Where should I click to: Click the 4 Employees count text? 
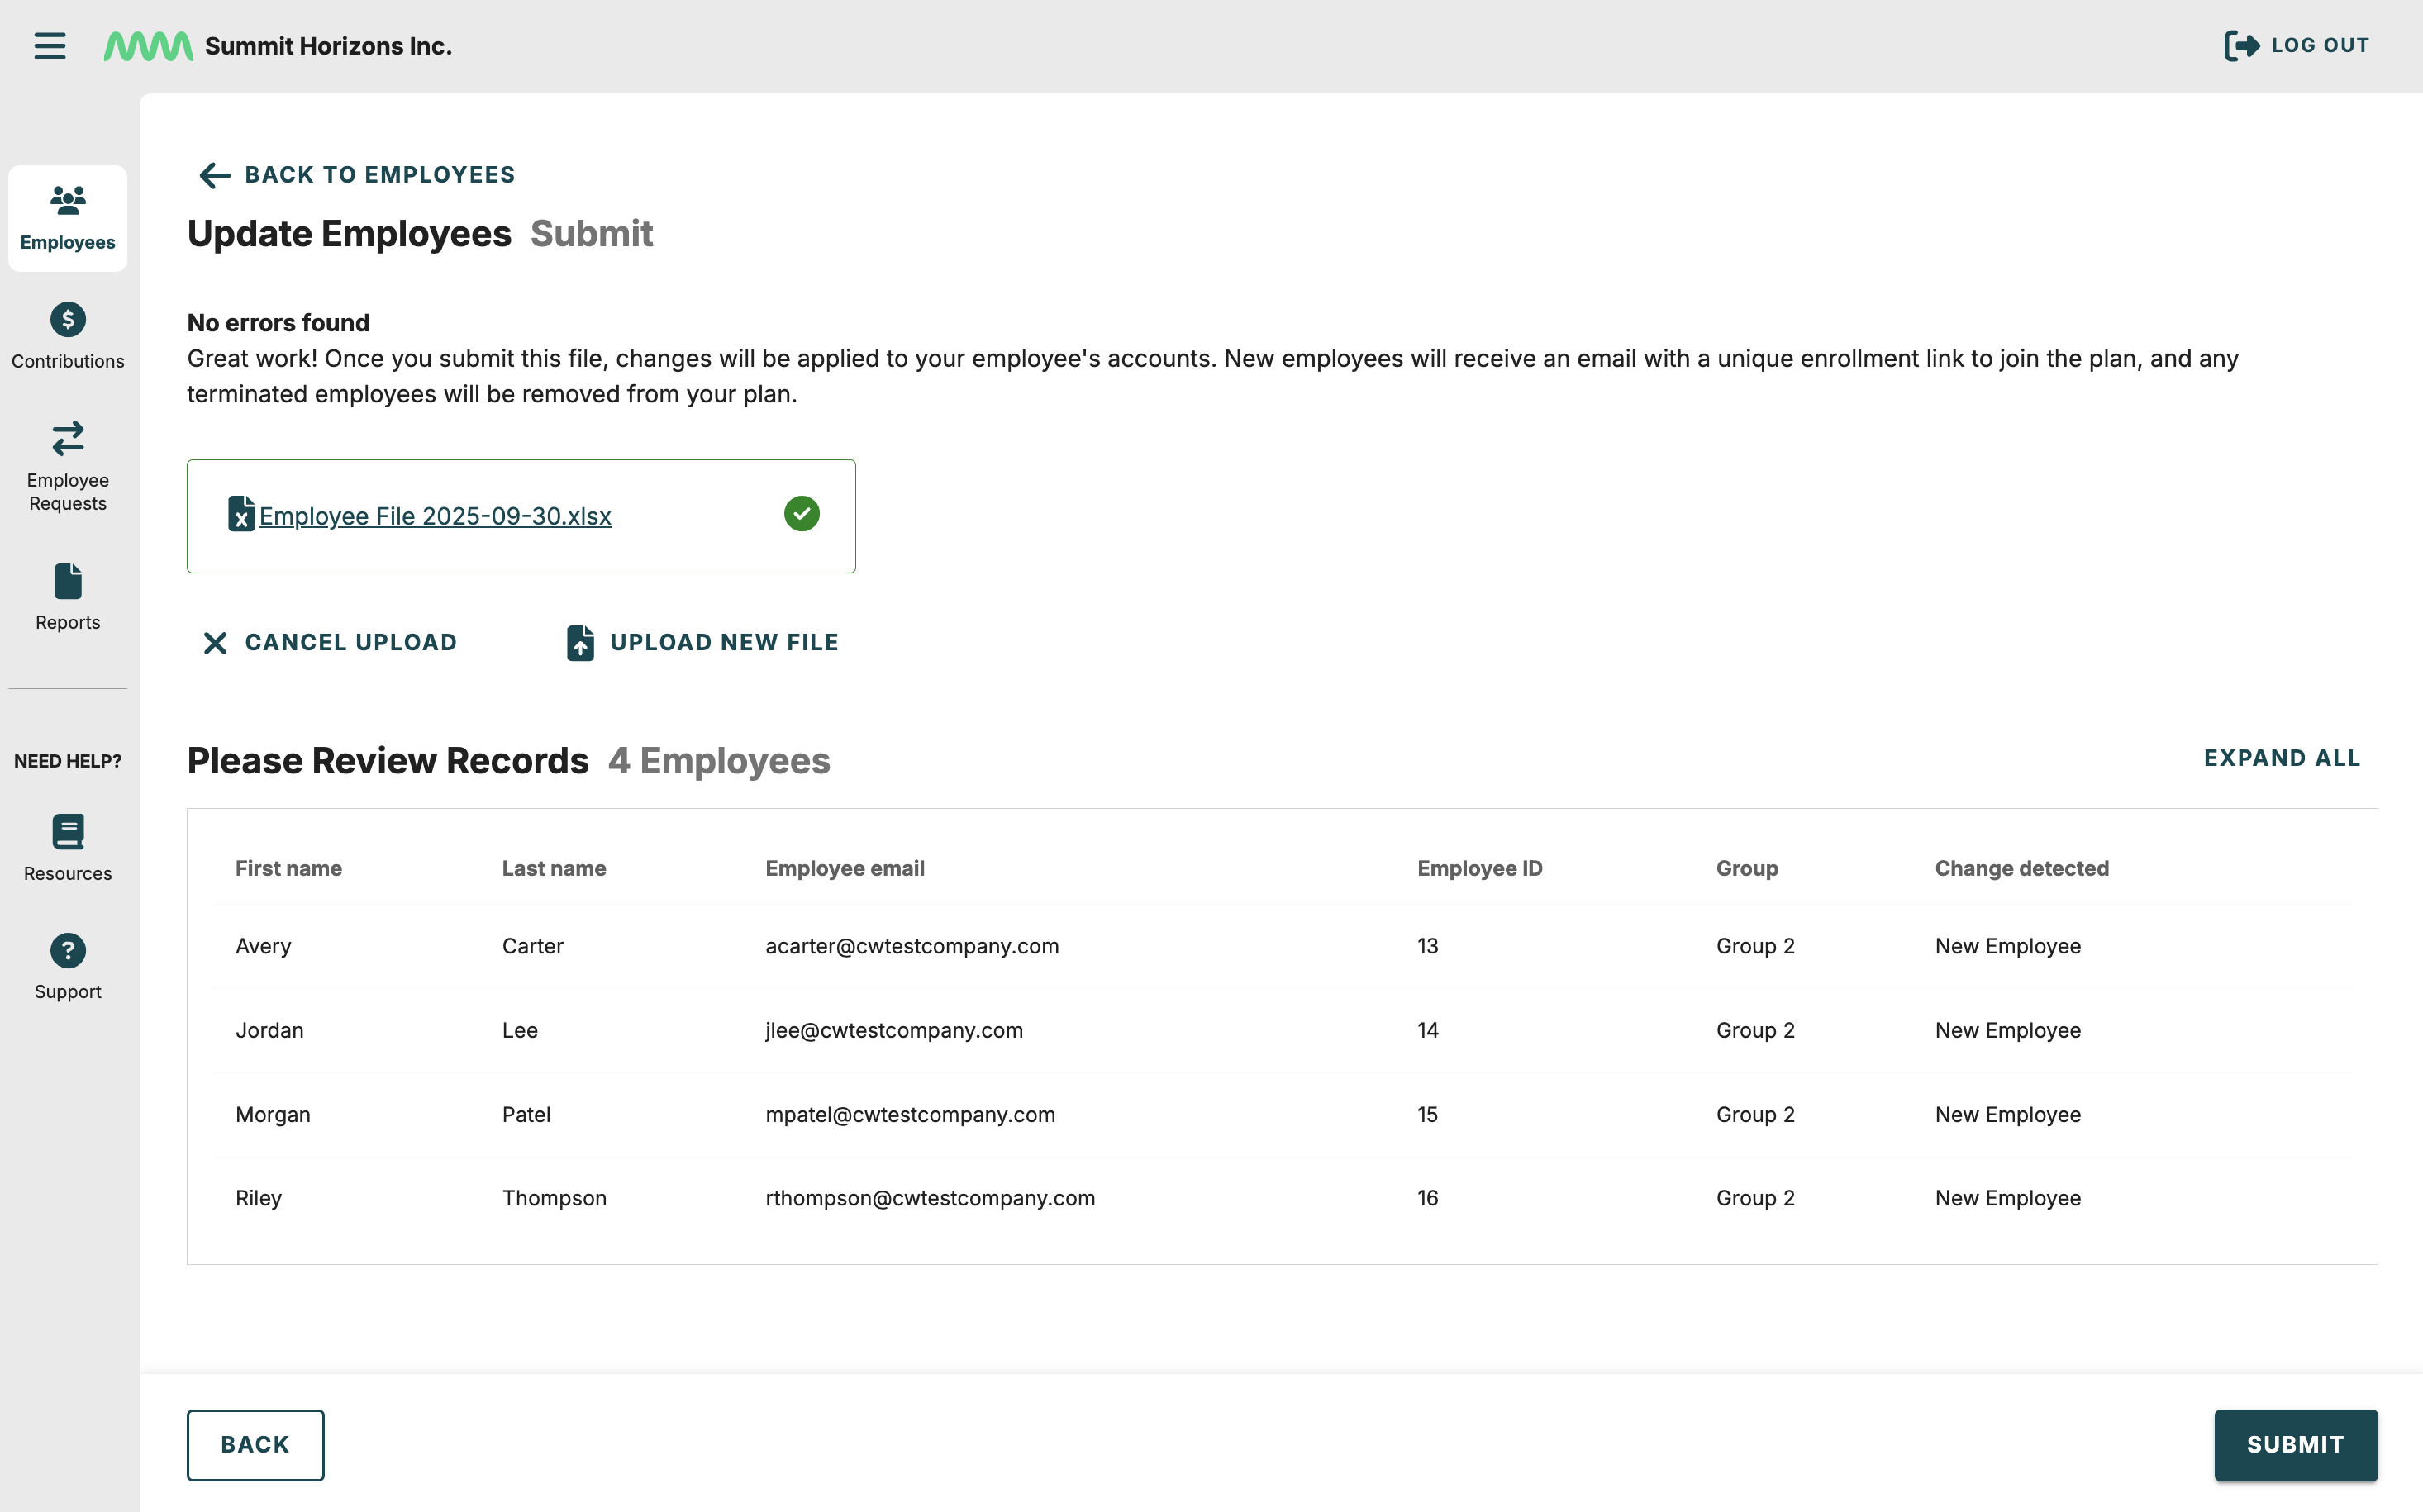(x=719, y=761)
